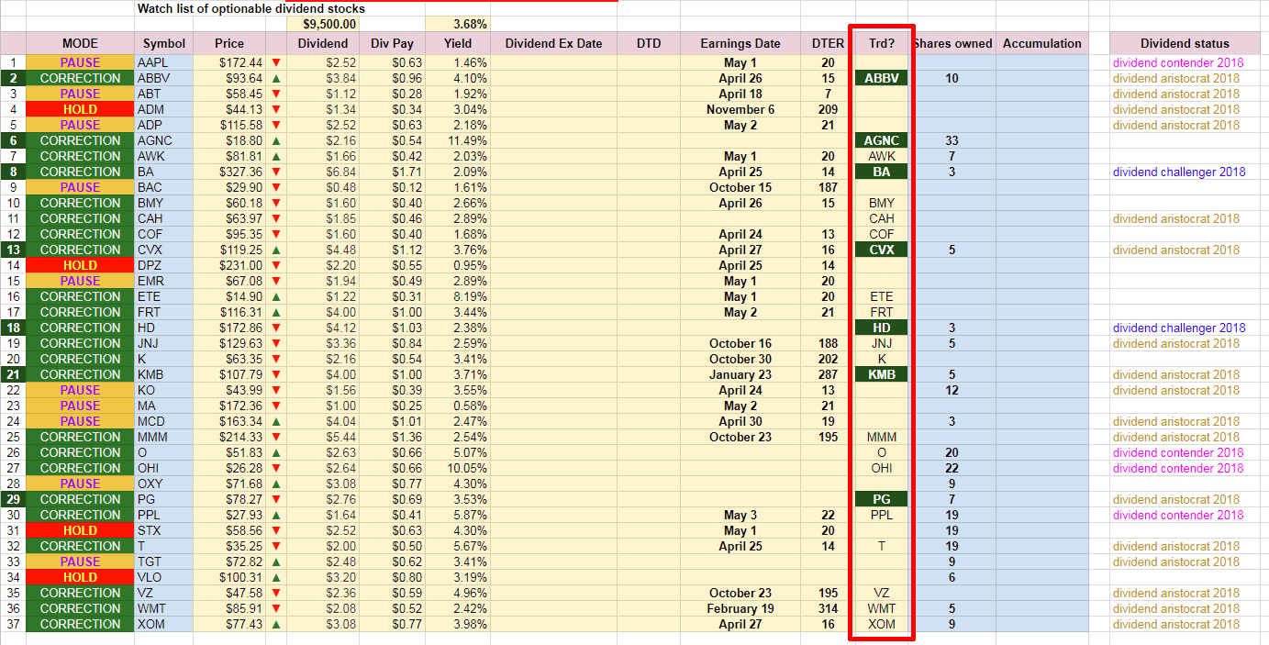Click the $1.71 Div Pay cell
The image size is (1269, 645).
[x=392, y=172]
